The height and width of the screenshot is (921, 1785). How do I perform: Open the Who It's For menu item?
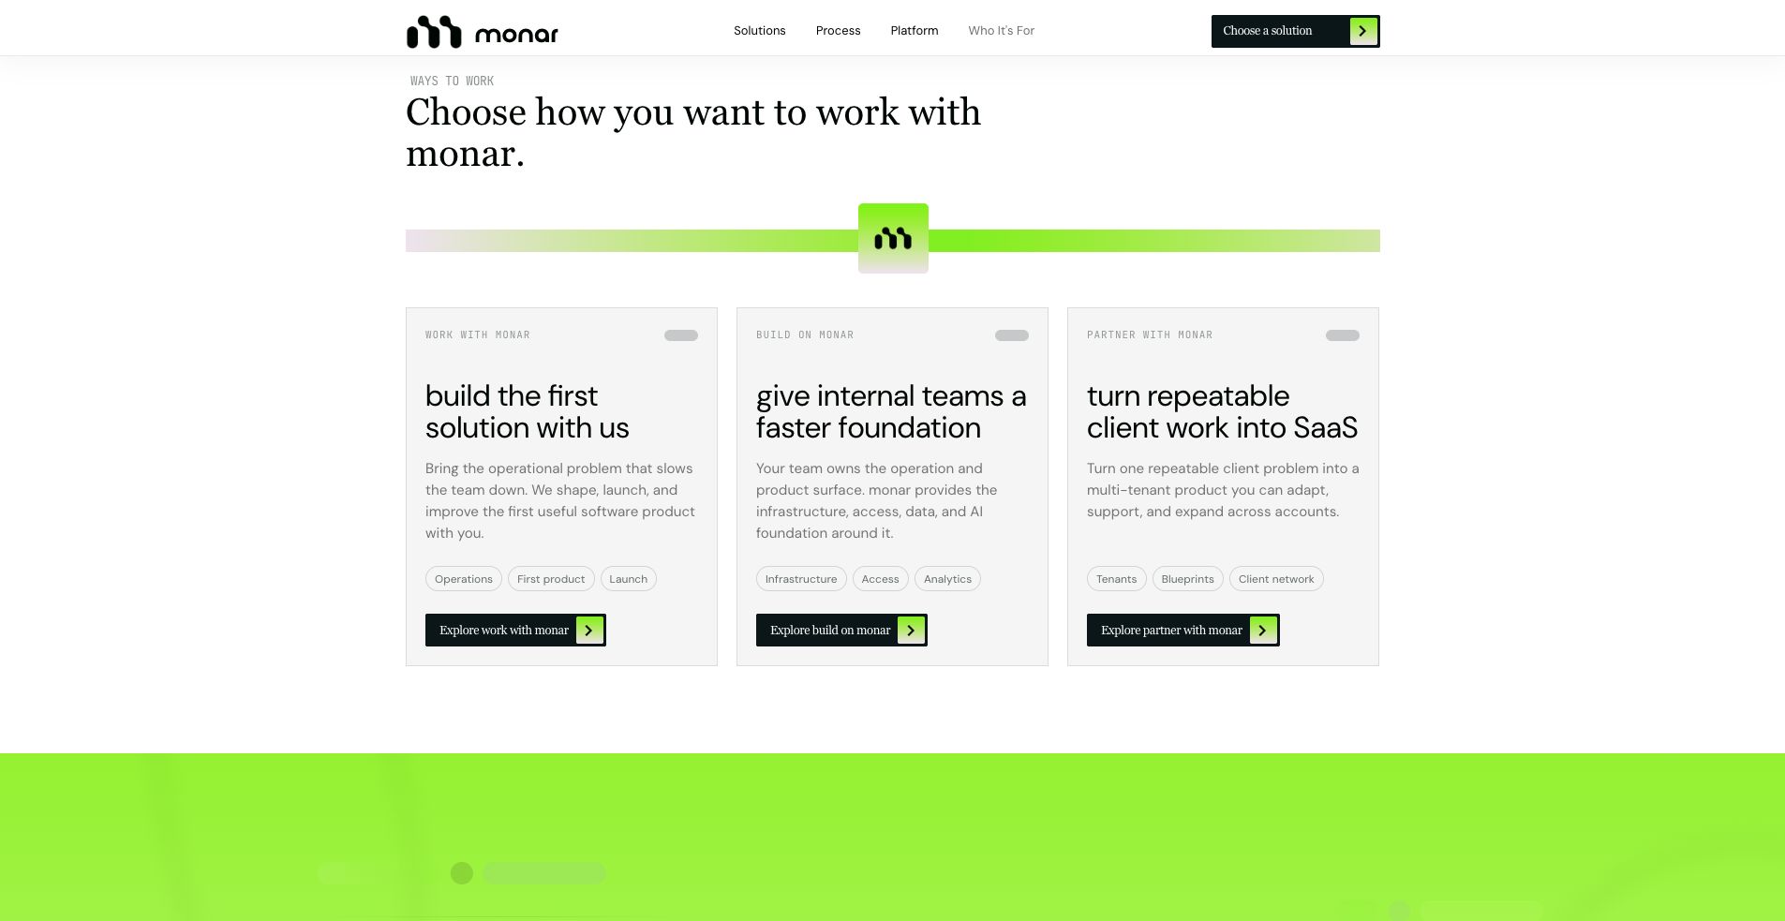(1002, 31)
